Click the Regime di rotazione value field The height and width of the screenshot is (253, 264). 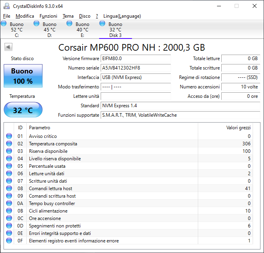[241, 77]
